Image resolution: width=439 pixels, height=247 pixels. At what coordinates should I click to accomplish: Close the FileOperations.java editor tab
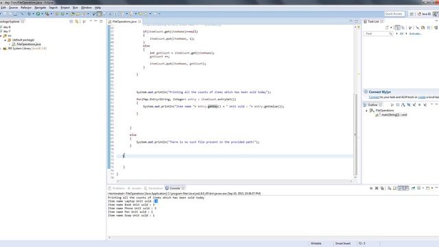click(139, 21)
